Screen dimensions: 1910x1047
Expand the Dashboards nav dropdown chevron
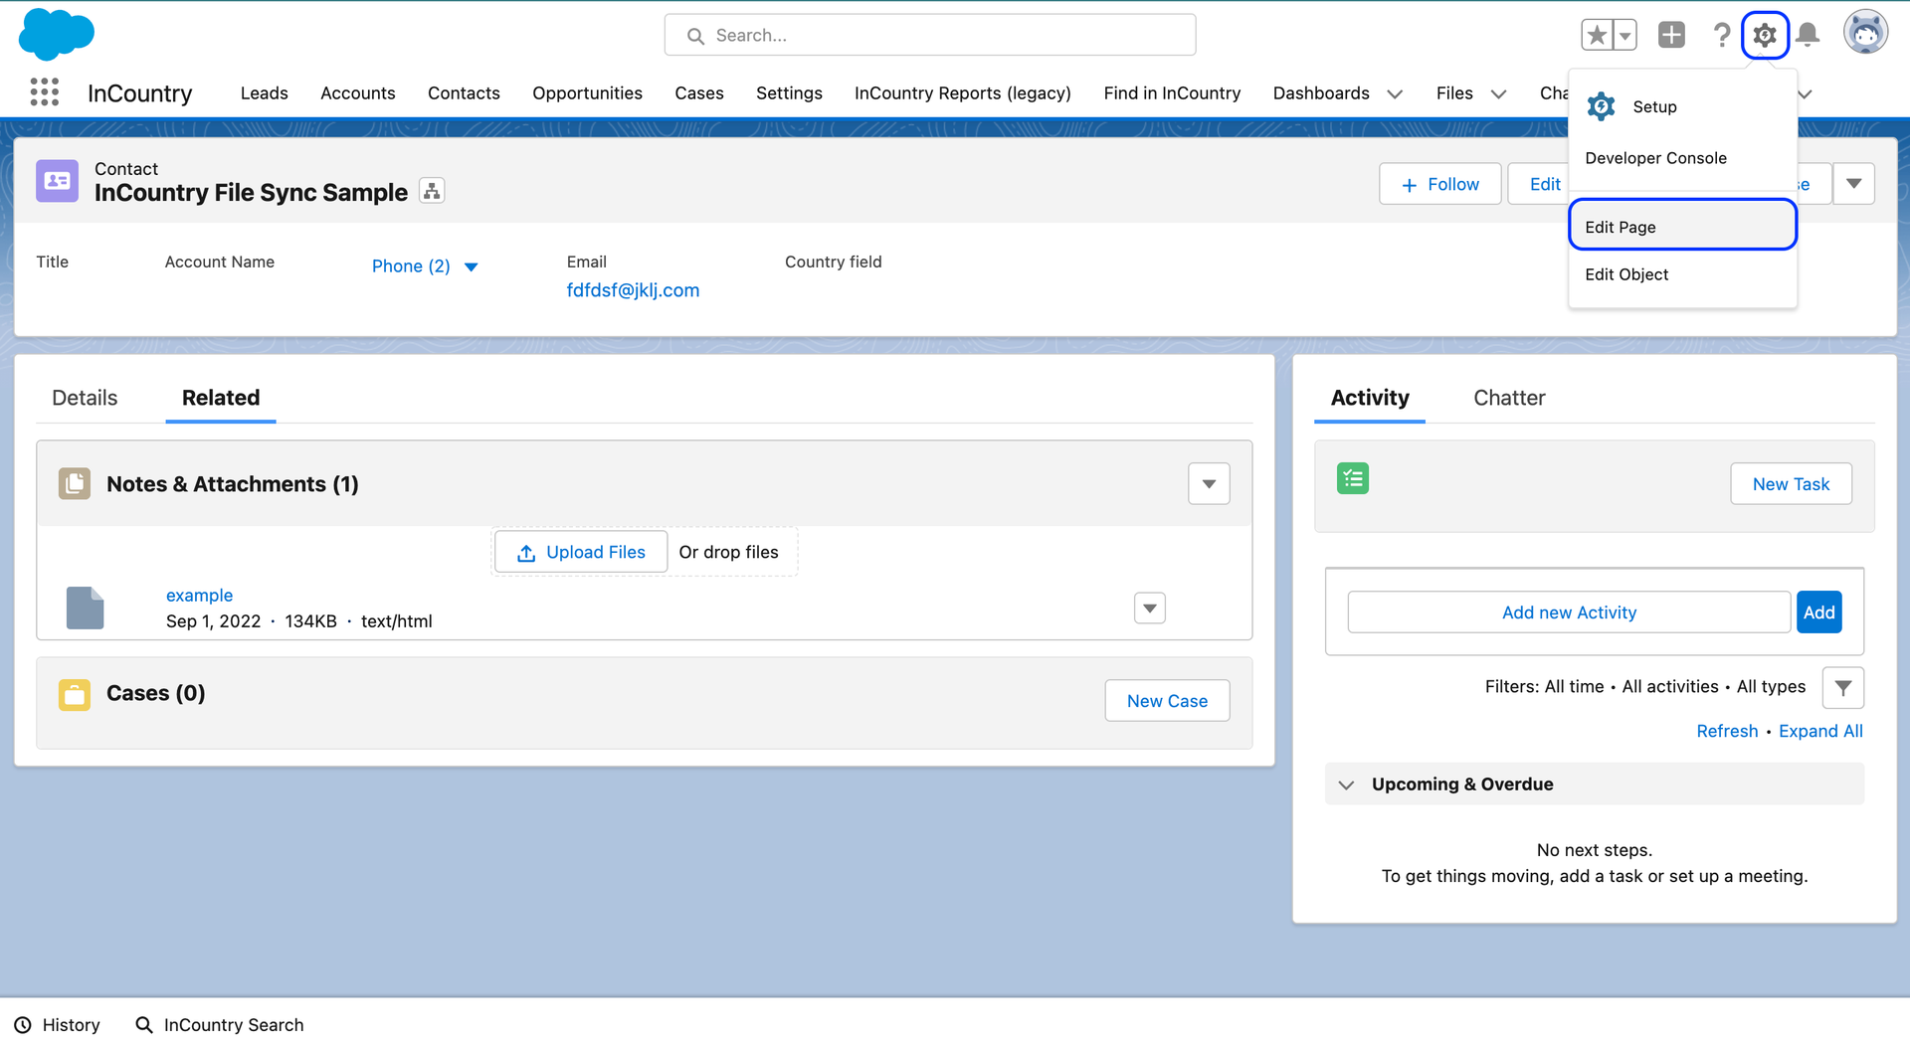pyautogui.click(x=1395, y=93)
